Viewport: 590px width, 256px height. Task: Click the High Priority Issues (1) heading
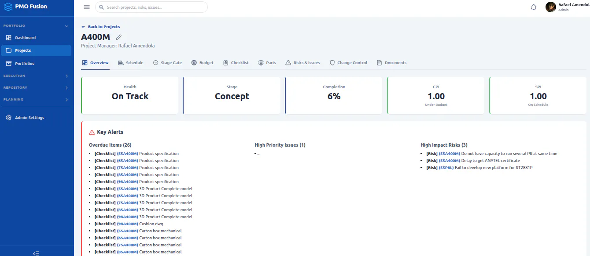click(x=280, y=145)
